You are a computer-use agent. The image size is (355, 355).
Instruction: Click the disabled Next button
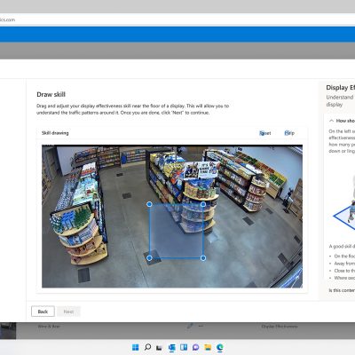pos(68,312)
